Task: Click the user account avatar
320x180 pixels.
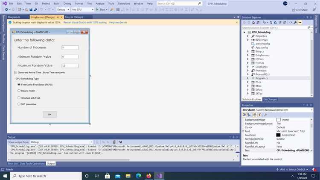Action: point(285,3)
